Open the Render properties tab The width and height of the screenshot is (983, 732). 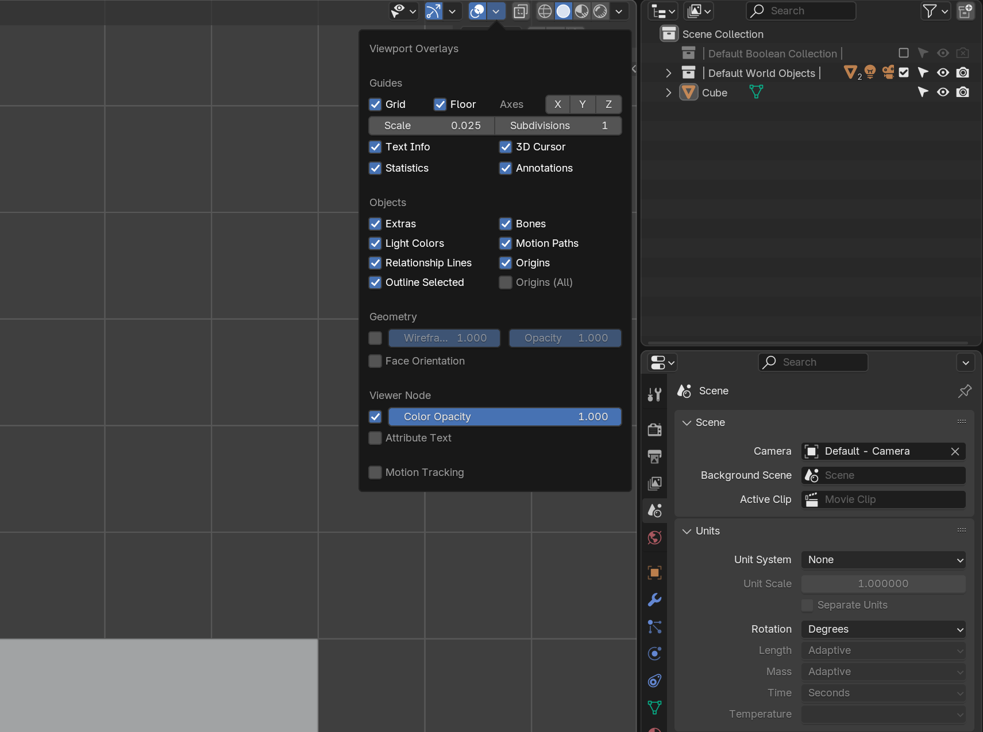pos(654,429)
